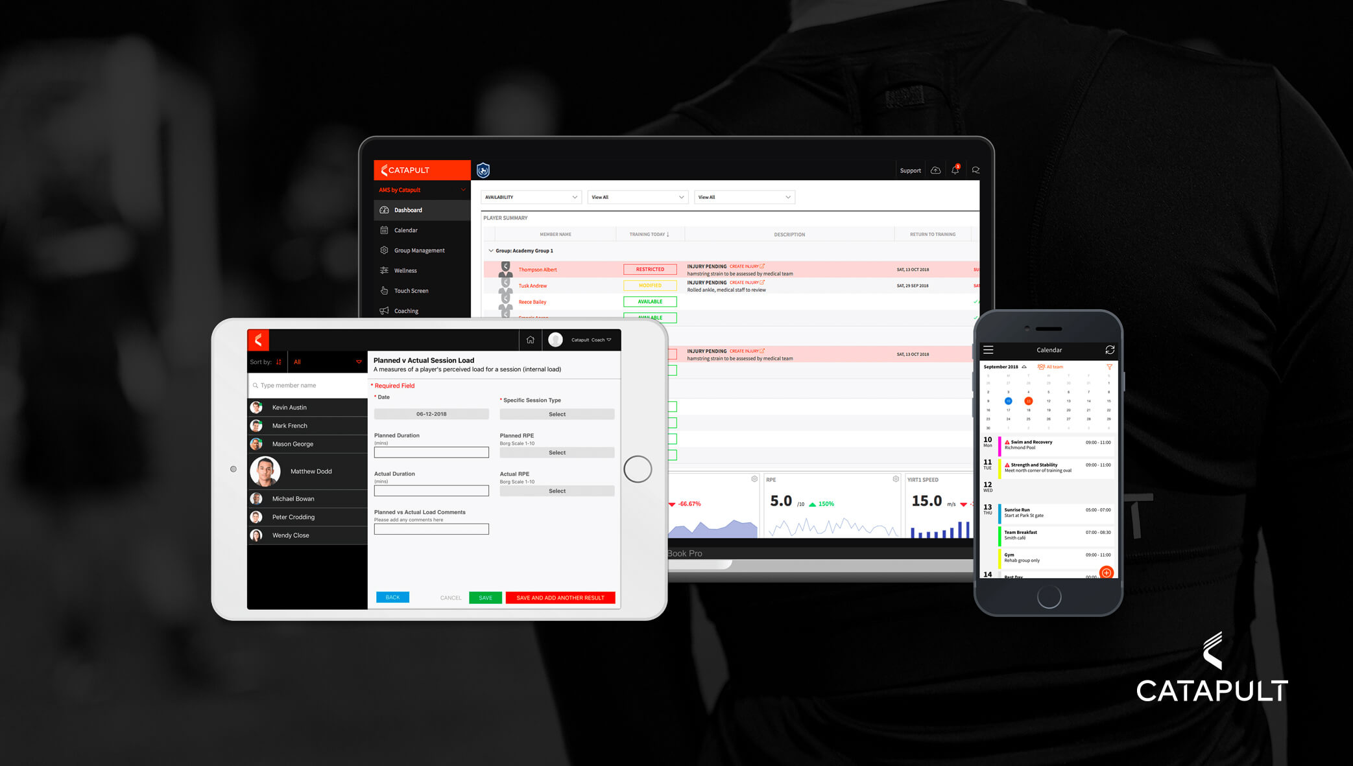The height and width of the screenshot is (766, 1353).
Task: Click the cloud sync icon in header
Action: coord(935,170)
